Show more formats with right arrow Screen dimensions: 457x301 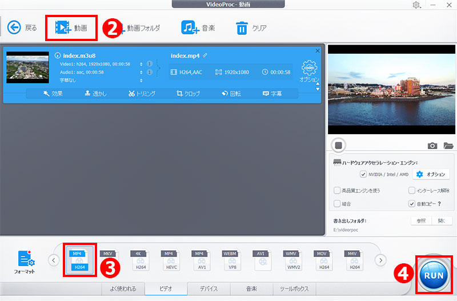pos(380,260)
